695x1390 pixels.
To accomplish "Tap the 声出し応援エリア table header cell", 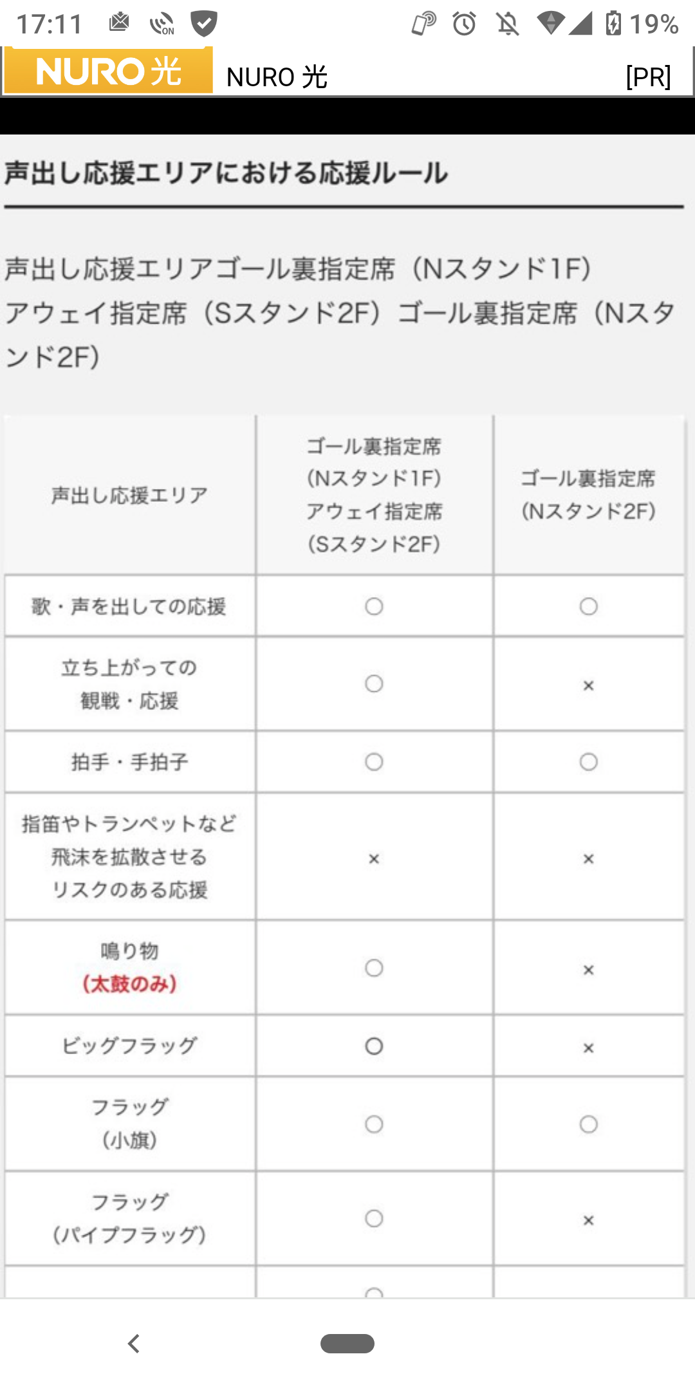I will point(129,494).
